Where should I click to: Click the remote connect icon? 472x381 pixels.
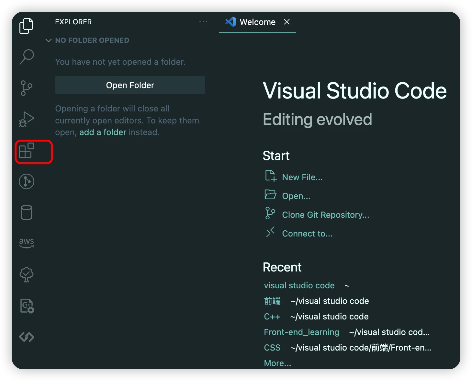coord(270,232)
